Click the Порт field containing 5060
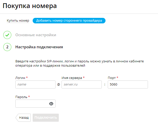Viewport: 158px width, 130px height. tap(128, 84)
